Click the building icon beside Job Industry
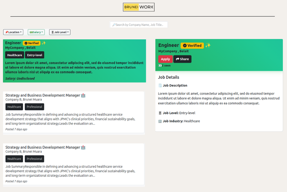The height and width of the screenshot is (192, 287). point(160,121)
